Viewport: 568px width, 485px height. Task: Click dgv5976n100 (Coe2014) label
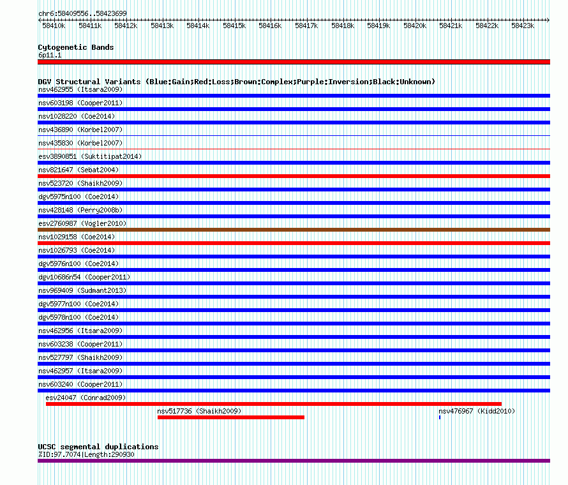click(78, 264)
